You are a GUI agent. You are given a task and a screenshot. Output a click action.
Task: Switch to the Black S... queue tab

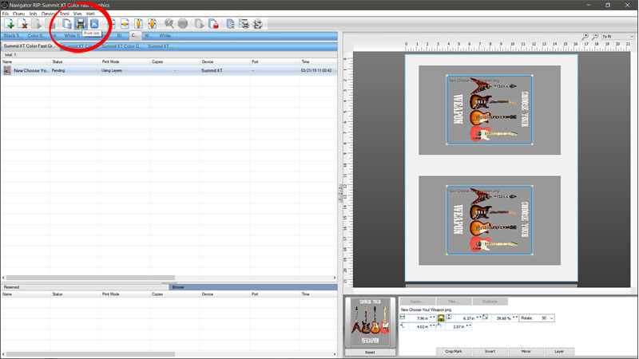pyautogui.click(x=13, y=36)
